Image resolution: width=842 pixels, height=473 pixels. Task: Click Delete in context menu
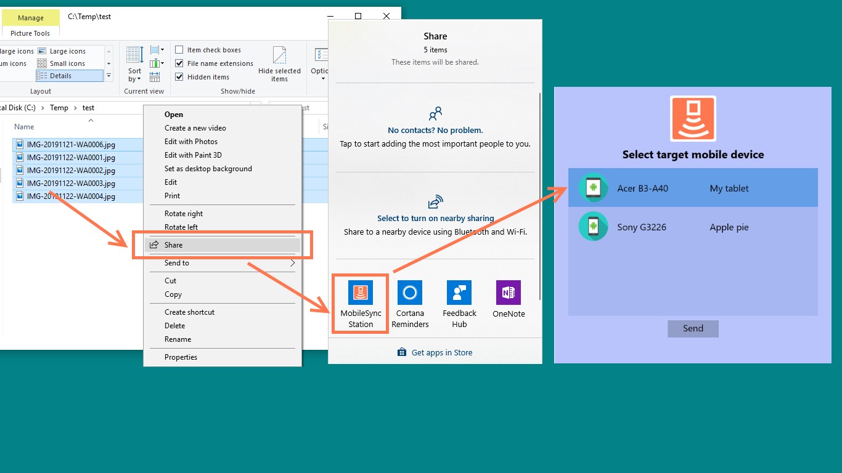click(175, 326)
